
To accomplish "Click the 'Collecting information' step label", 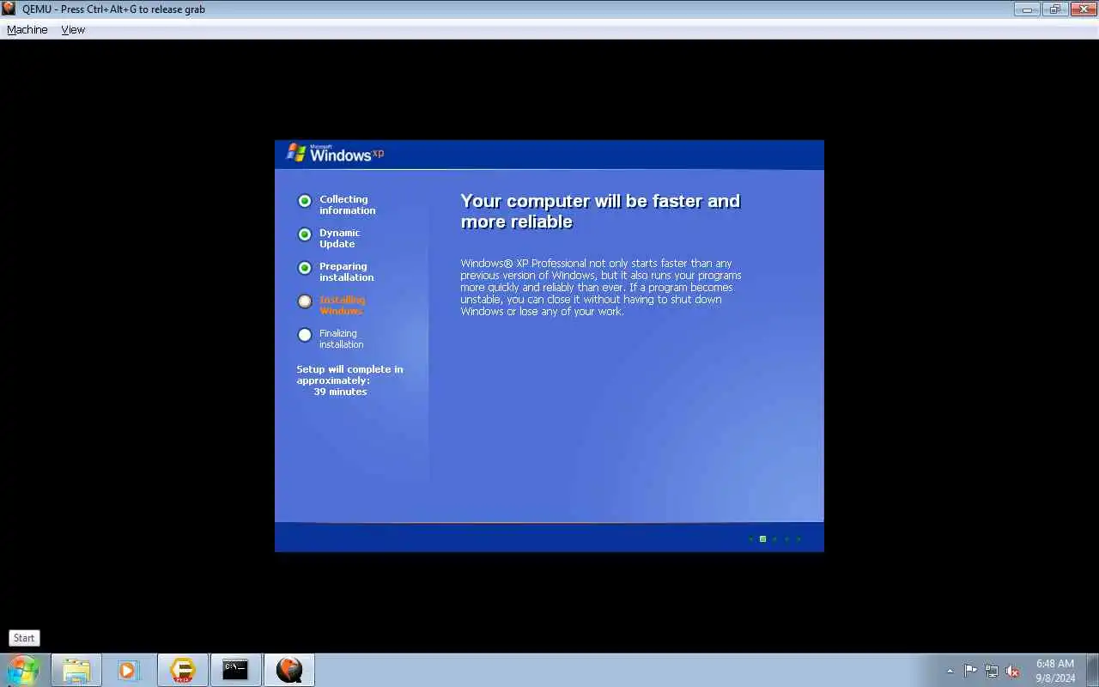I will (x=348, y=204).
